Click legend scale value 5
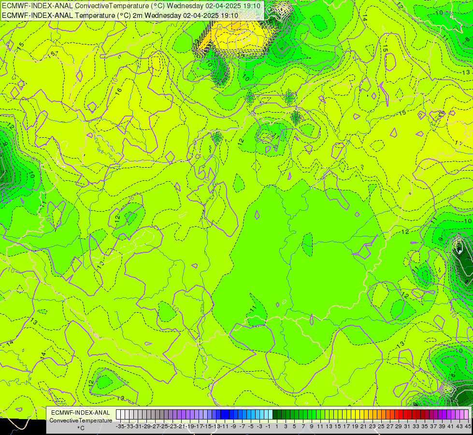This screenshot has width=473, height=435. (294, 427)
